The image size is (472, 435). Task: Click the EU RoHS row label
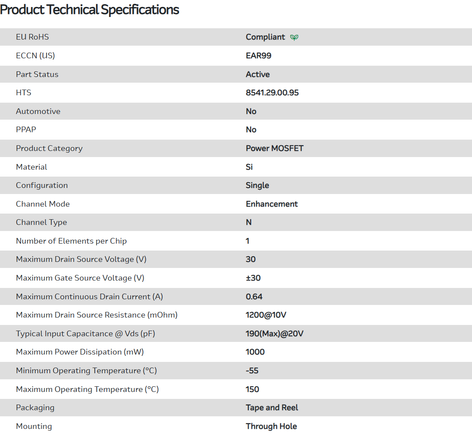point(32,37)
